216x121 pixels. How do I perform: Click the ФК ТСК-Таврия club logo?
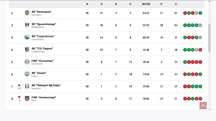pyautogui.click(x=27, y=50)
